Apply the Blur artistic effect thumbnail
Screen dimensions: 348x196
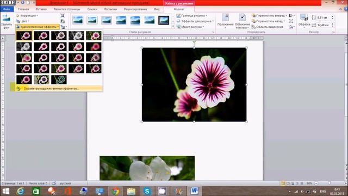click(94, 47)
